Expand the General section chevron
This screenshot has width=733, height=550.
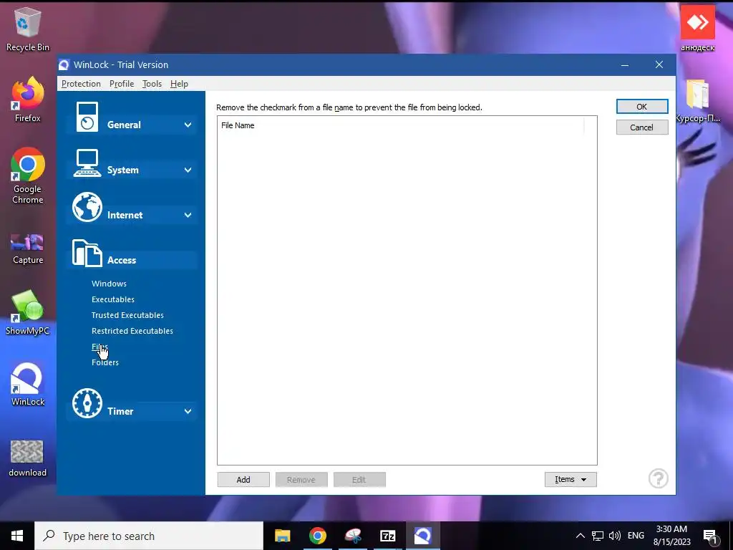(x=188, y=125)
